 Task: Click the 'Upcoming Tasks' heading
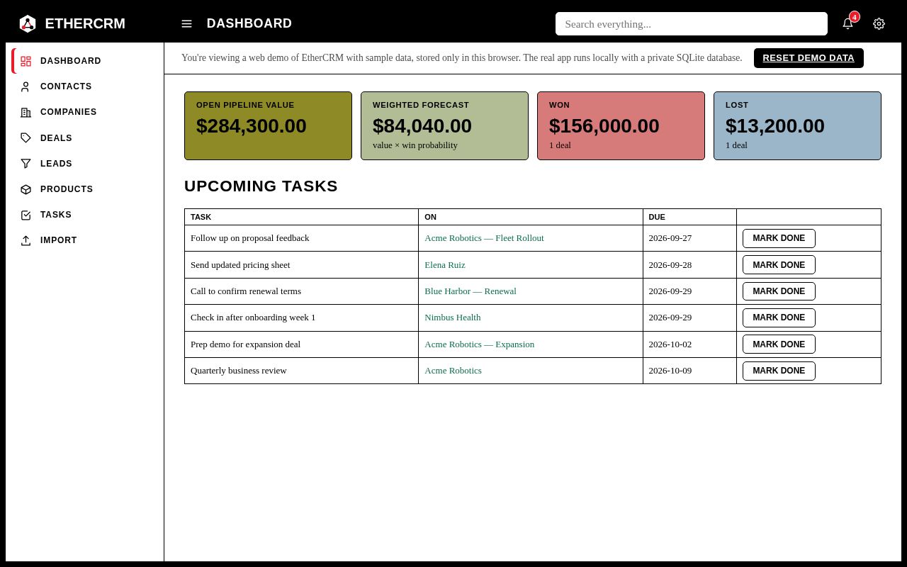261,186
